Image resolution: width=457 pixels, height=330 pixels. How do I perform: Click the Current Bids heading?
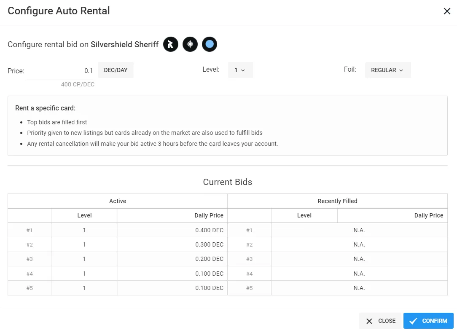[227, 182]
